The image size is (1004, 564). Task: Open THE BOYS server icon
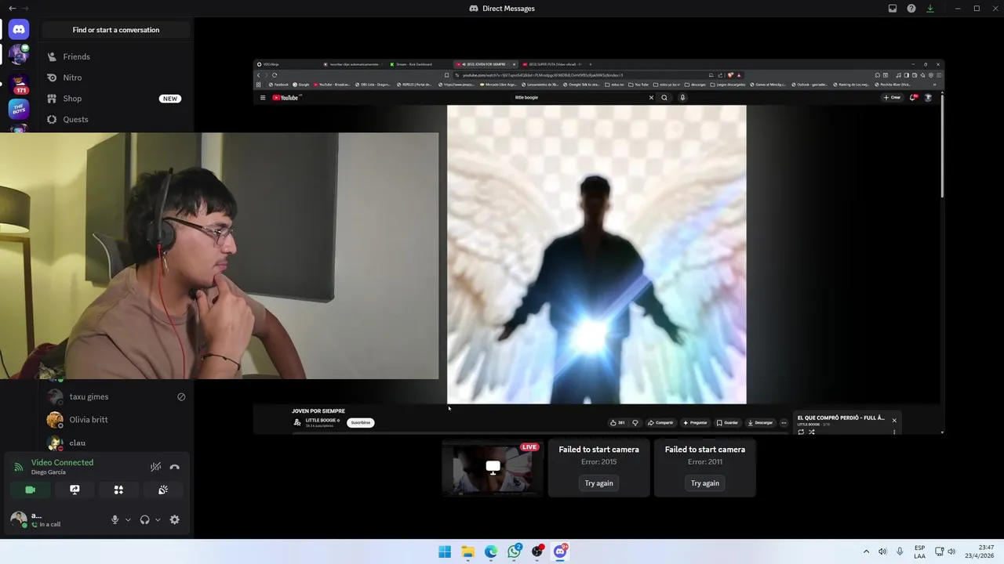19,109
